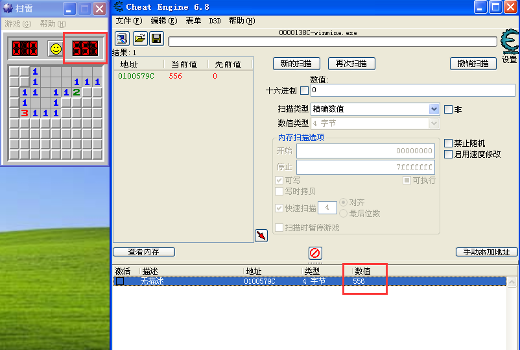This screenshot has height=350, width=520.
Task: Activate the freeze box of address 0100579C
Action: [x=120, y=281]
